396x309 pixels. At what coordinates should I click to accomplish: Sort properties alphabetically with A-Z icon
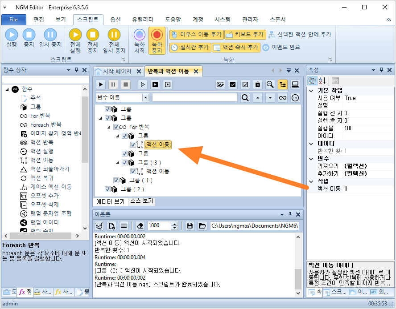pyautogui.click(x=322, y=81)
